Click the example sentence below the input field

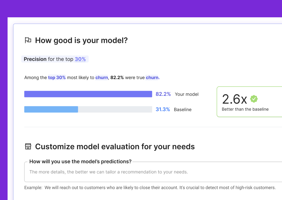coord(150,187)
